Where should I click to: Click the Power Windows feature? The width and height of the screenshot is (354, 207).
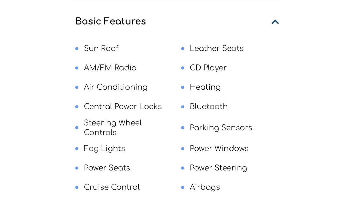219,148
